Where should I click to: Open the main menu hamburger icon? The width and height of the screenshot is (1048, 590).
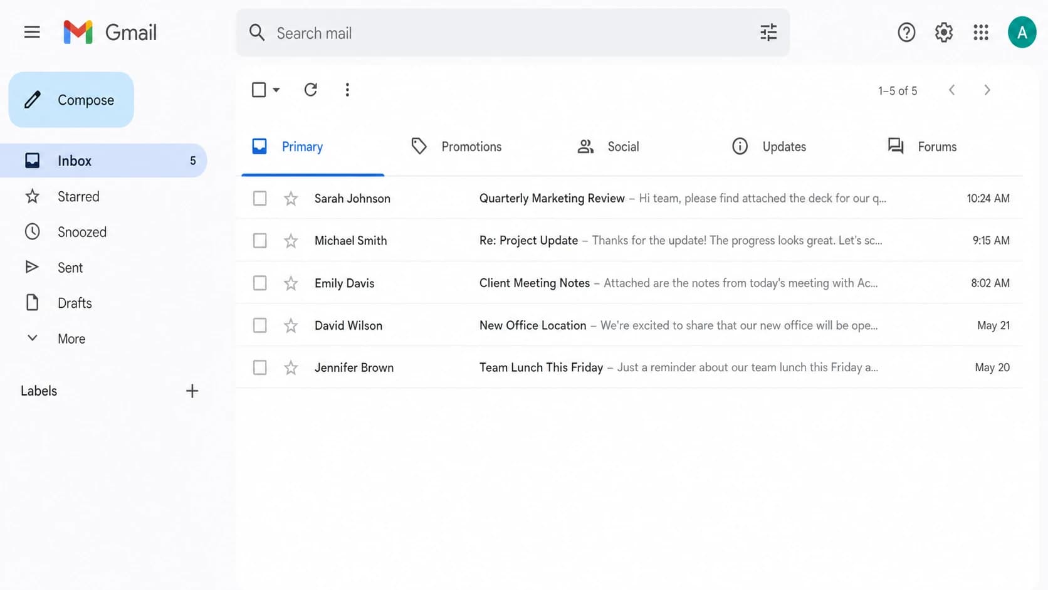click(32, 32)
